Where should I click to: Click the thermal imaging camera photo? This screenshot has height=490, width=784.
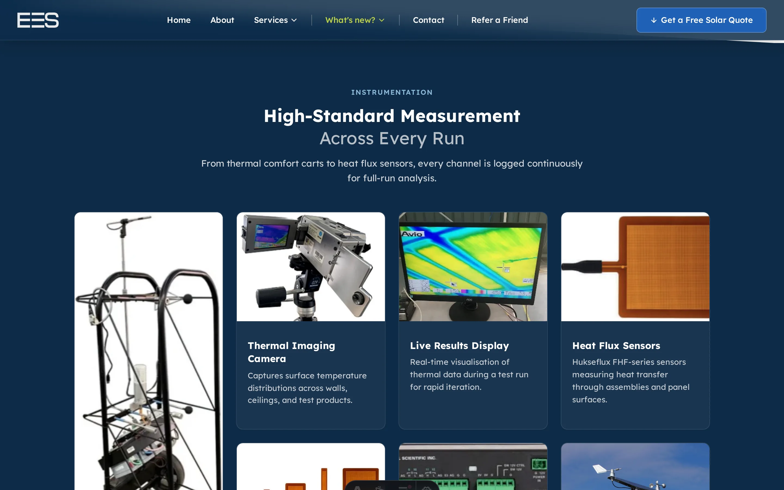[311, 267]
